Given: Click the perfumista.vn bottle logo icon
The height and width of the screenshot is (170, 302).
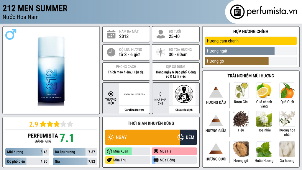Looking at the screenshot, I should [x=237, y=12].
